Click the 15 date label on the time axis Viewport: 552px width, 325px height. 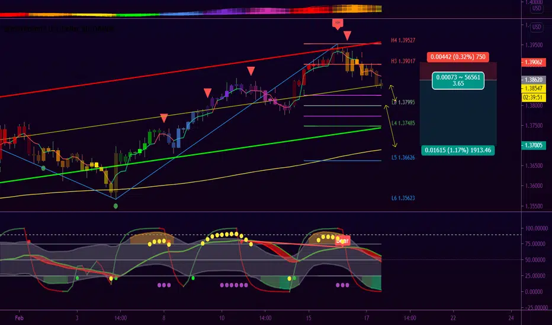point(309,318)
